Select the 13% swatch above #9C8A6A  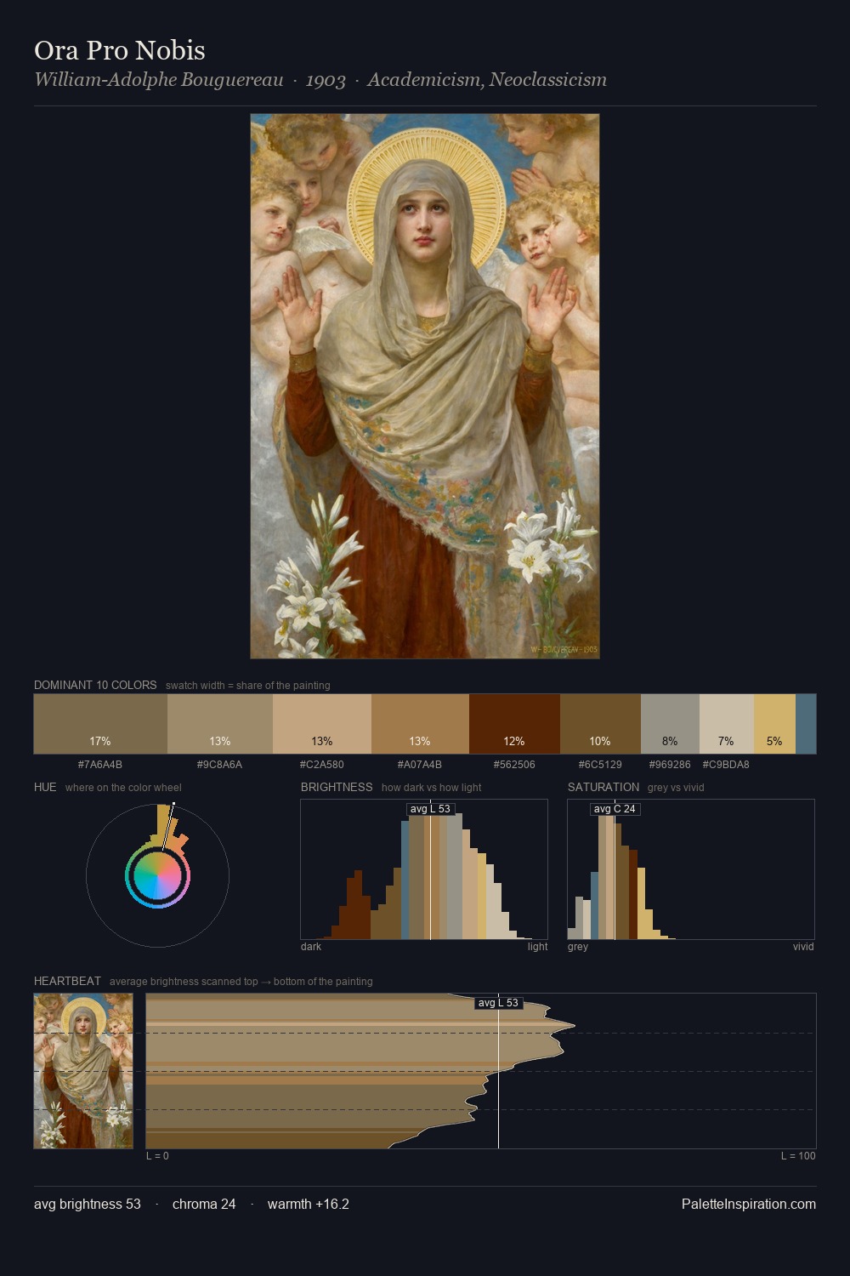point(220,724)
